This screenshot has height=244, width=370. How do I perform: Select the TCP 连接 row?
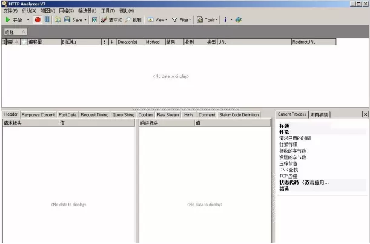click(x=322, y=176)
